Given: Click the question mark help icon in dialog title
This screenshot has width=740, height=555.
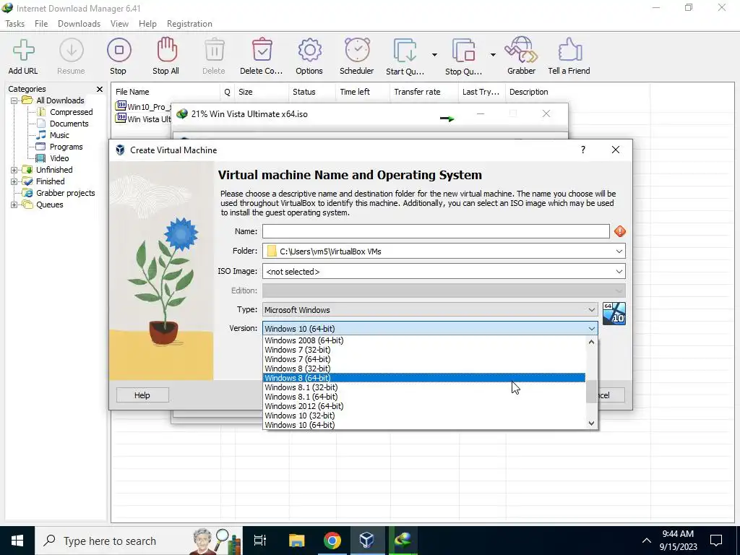Looking at the screenshot, I should coord(583,150).
